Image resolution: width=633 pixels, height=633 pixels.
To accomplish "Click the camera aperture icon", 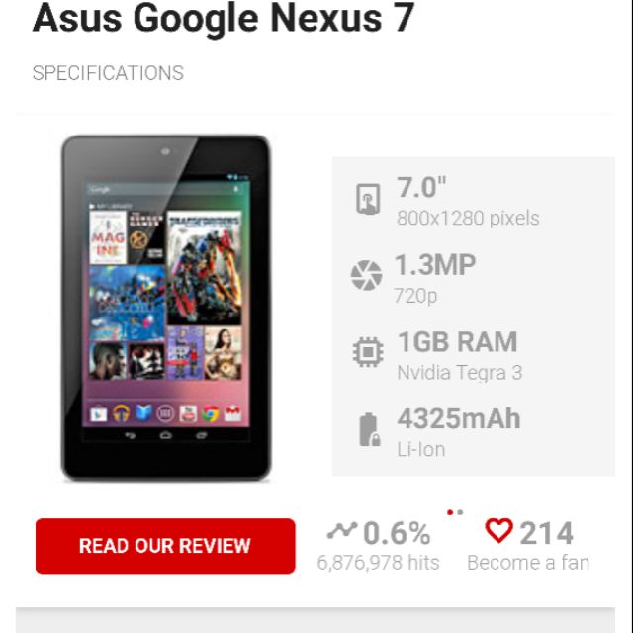I will (366, 275).
